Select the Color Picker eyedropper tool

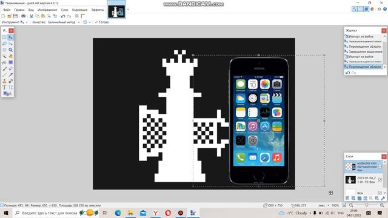[x=11, y=75]
